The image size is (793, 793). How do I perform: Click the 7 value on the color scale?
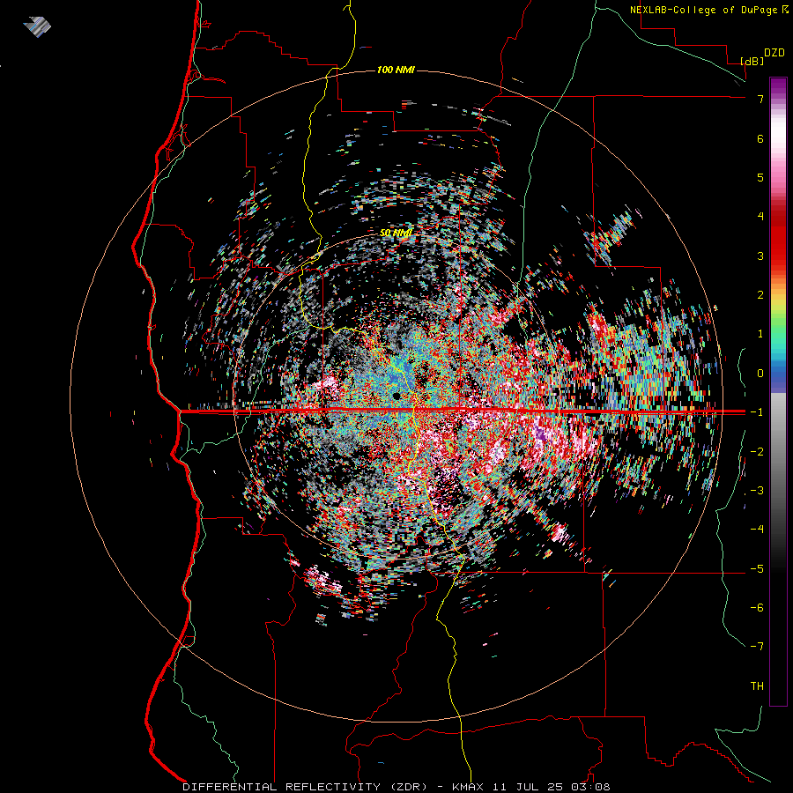point(760,99)
